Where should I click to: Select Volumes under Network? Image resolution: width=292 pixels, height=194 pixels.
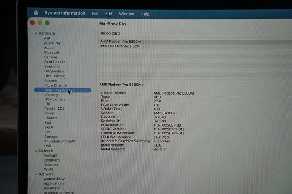tap(51, 164)
